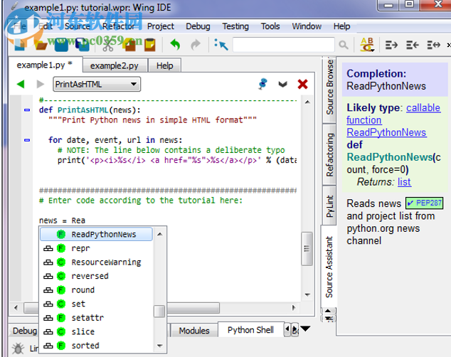Open the Refactor menu
Image resolution: width=451 pixels, height=357 pixels.
[x=118, y=26]
